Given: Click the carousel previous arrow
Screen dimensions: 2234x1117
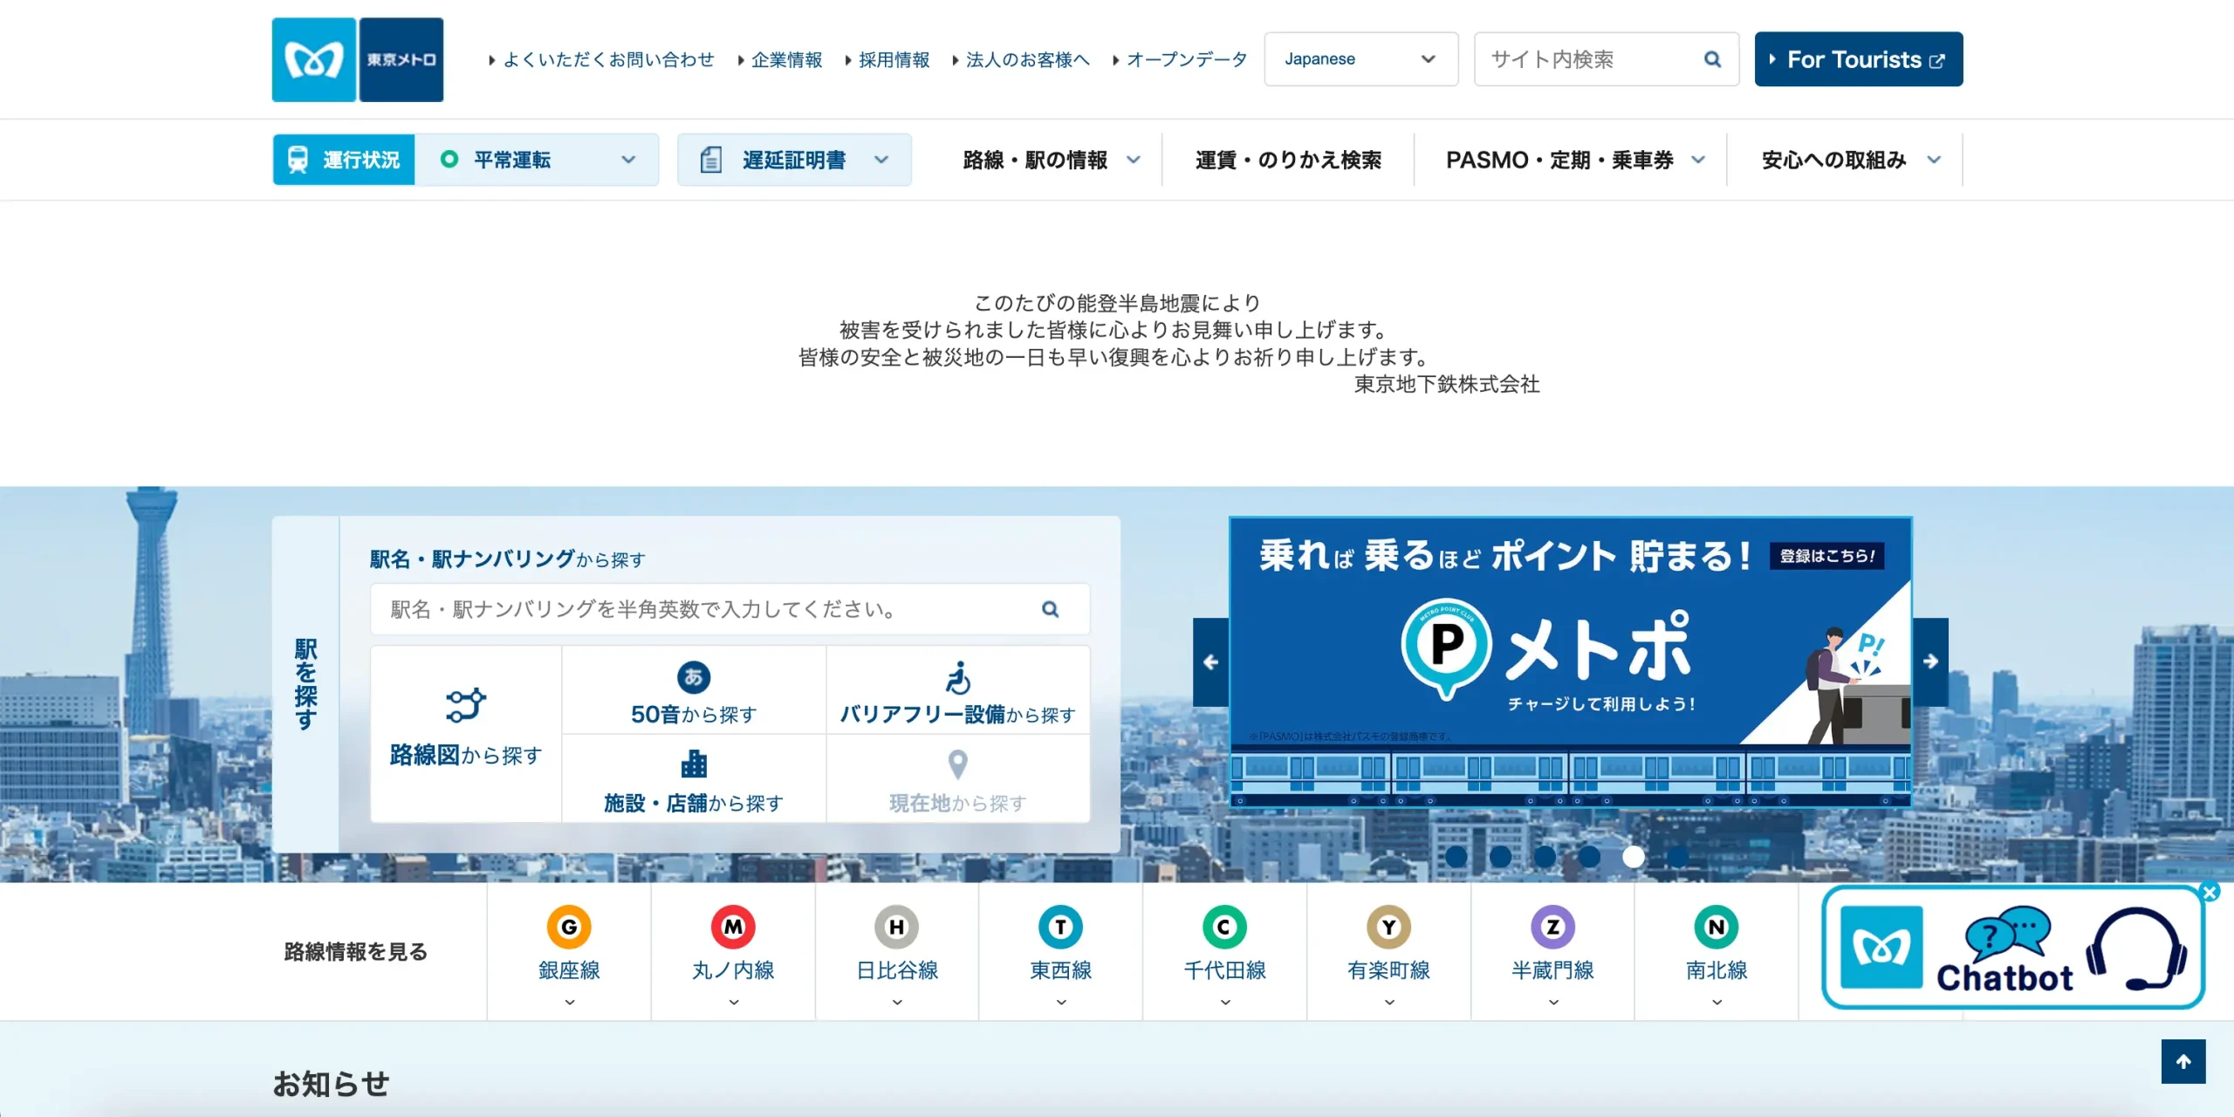Looking at the screenshot, I should tap(1210, 662).
